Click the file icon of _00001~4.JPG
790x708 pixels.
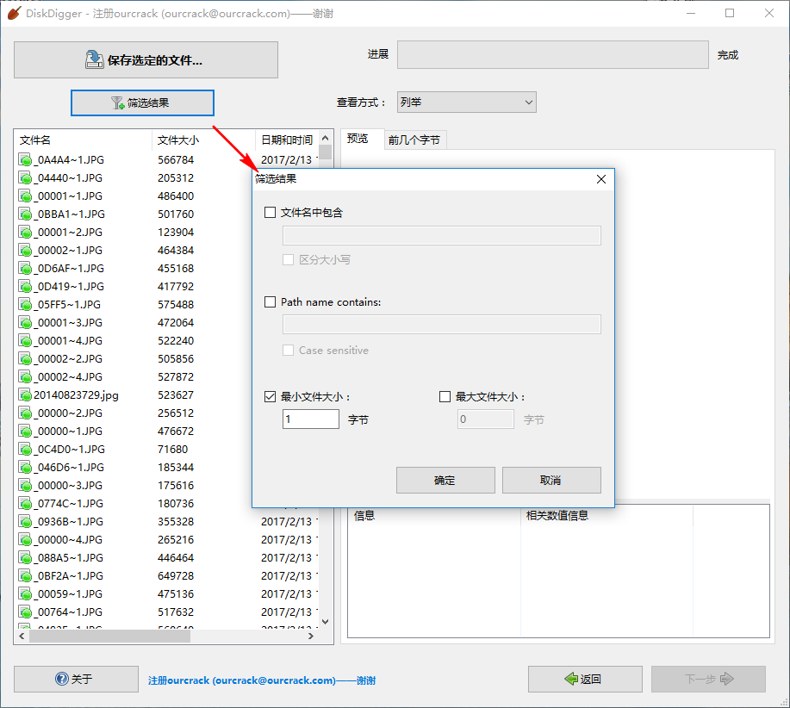(25, 341)
